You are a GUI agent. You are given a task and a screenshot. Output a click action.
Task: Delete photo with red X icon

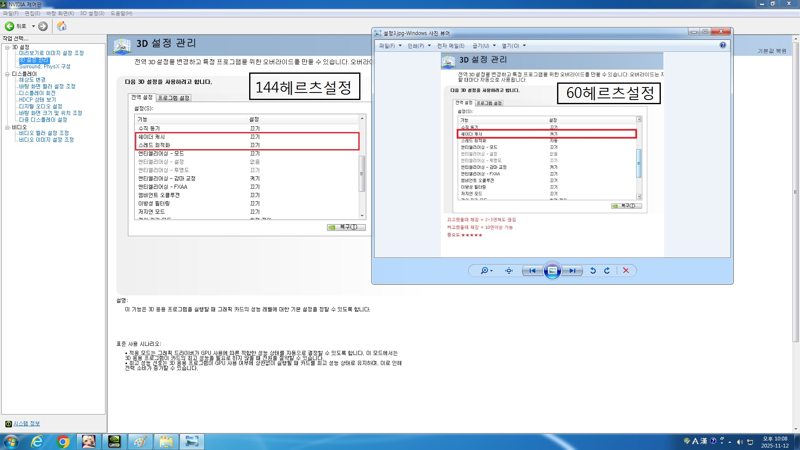point(626,271)
